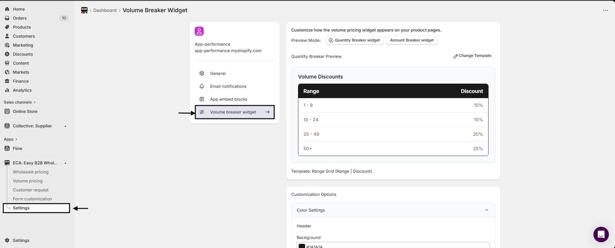Click the Change Template button
The image size is (615, 248).
click(472, 56)
